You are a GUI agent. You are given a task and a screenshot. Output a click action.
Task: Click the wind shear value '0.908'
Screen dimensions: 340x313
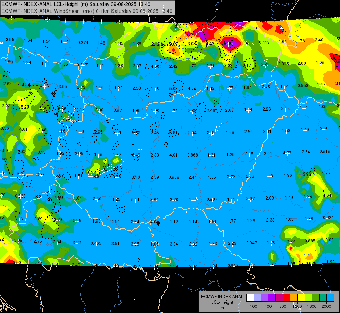174,177
